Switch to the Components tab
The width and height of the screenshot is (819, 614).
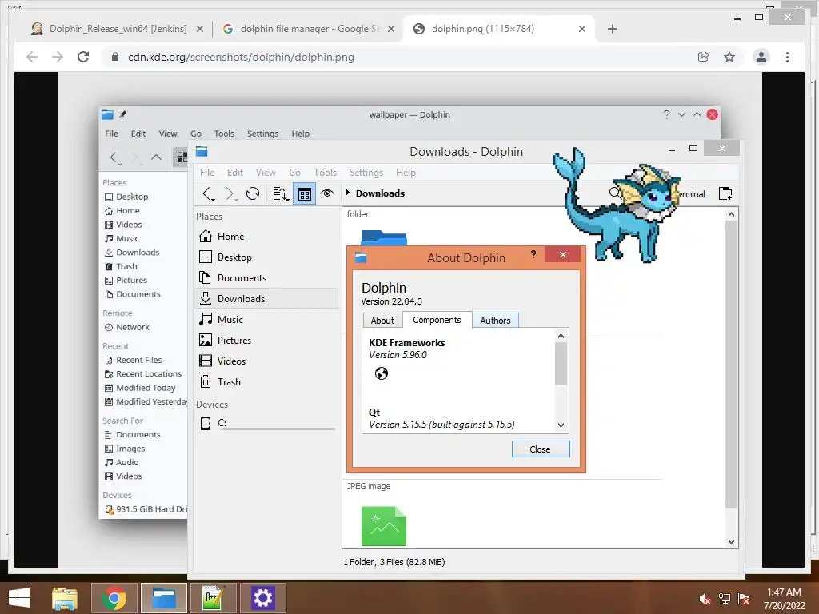[x=437, y=320]
